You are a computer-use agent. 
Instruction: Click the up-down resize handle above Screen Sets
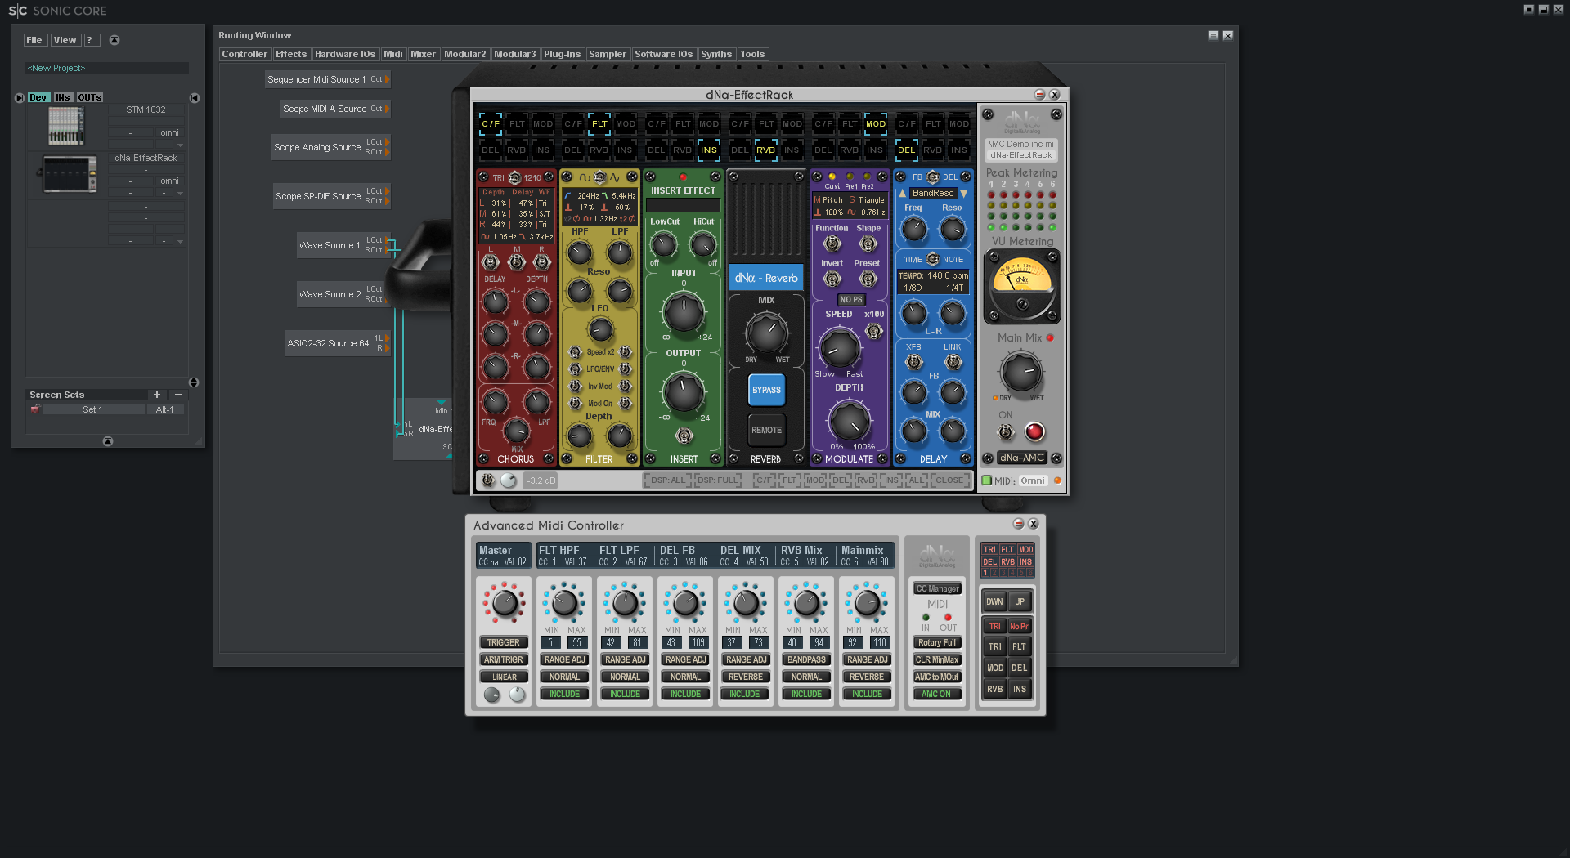[x=194, y=382]
